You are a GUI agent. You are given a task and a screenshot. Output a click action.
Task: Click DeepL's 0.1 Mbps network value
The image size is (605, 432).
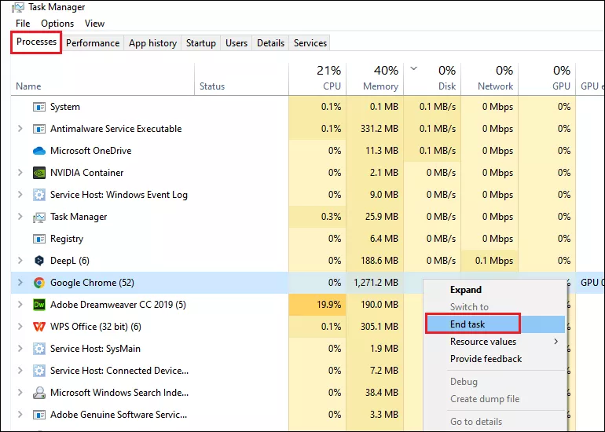(494, 261)
